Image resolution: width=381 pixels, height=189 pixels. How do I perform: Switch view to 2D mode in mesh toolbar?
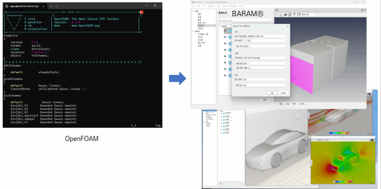(285, 14)
